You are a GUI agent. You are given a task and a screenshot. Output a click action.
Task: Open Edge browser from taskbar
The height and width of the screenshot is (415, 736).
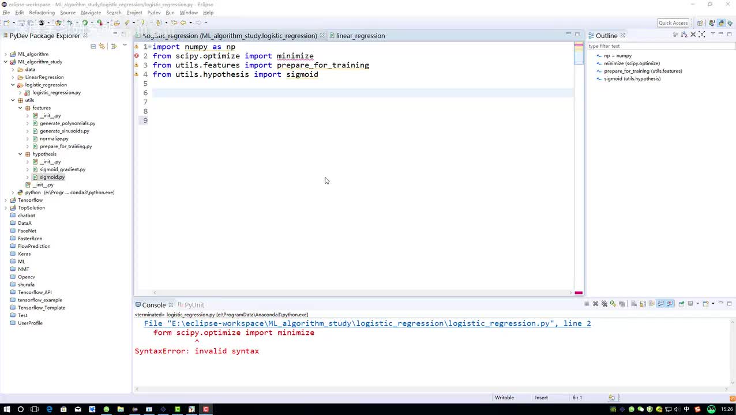pyautogui.click(x=49, y=409)
